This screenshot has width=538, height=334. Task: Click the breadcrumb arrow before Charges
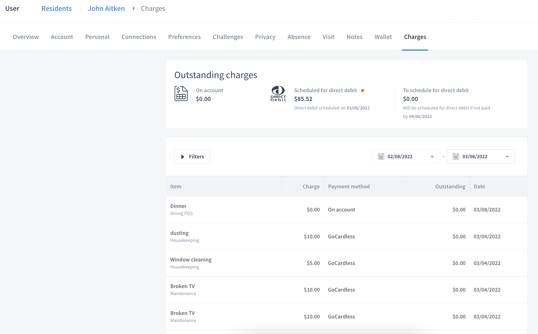(134, 8)
